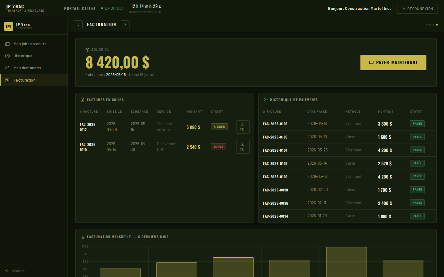Select the last page indicator dot
Screen dimensions: 444x277
pyautogui.click(x=437, y=25)
